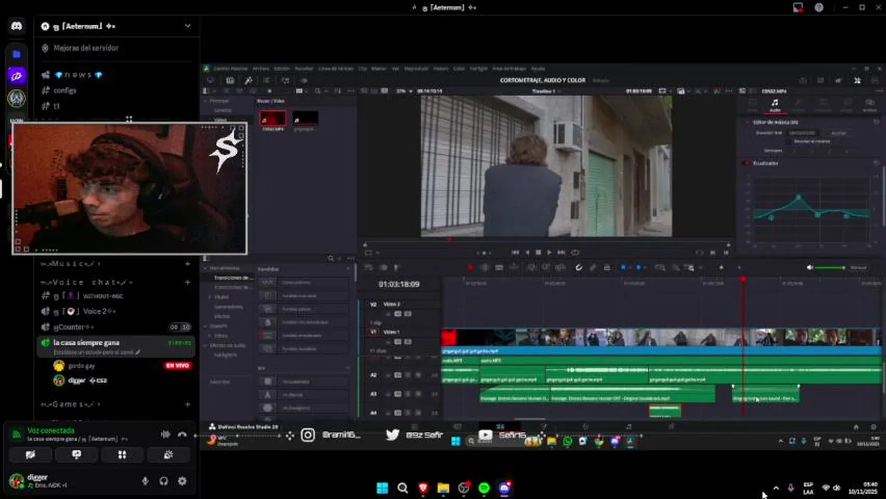Go to first frame in viewer transport
886x499 pixels.
pos(515,252)
